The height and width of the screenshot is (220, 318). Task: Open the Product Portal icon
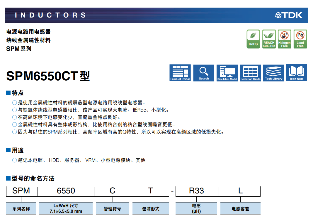tap(180, 73)
